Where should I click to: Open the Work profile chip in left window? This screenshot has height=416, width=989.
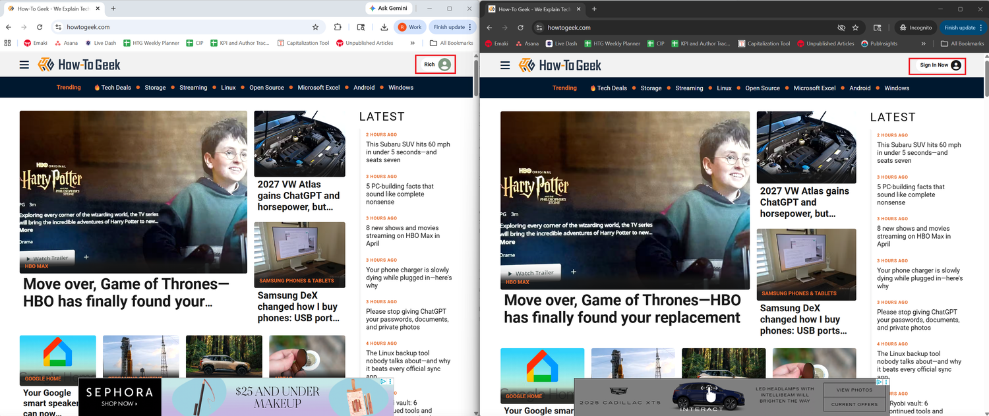(x=409, y=27)
